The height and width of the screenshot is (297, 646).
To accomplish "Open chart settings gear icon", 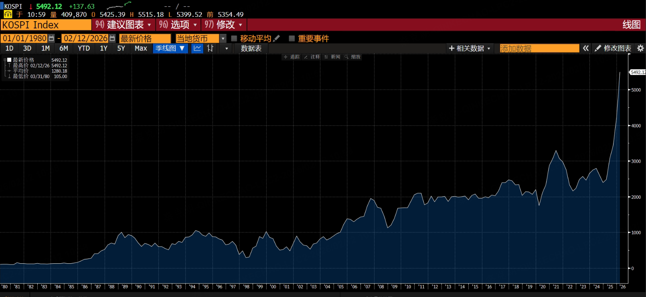I will coord(640,48).
